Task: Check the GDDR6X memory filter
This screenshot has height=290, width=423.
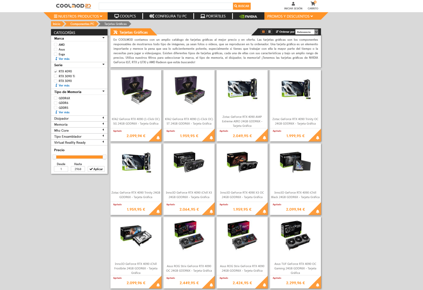Action: coord(56,98)
